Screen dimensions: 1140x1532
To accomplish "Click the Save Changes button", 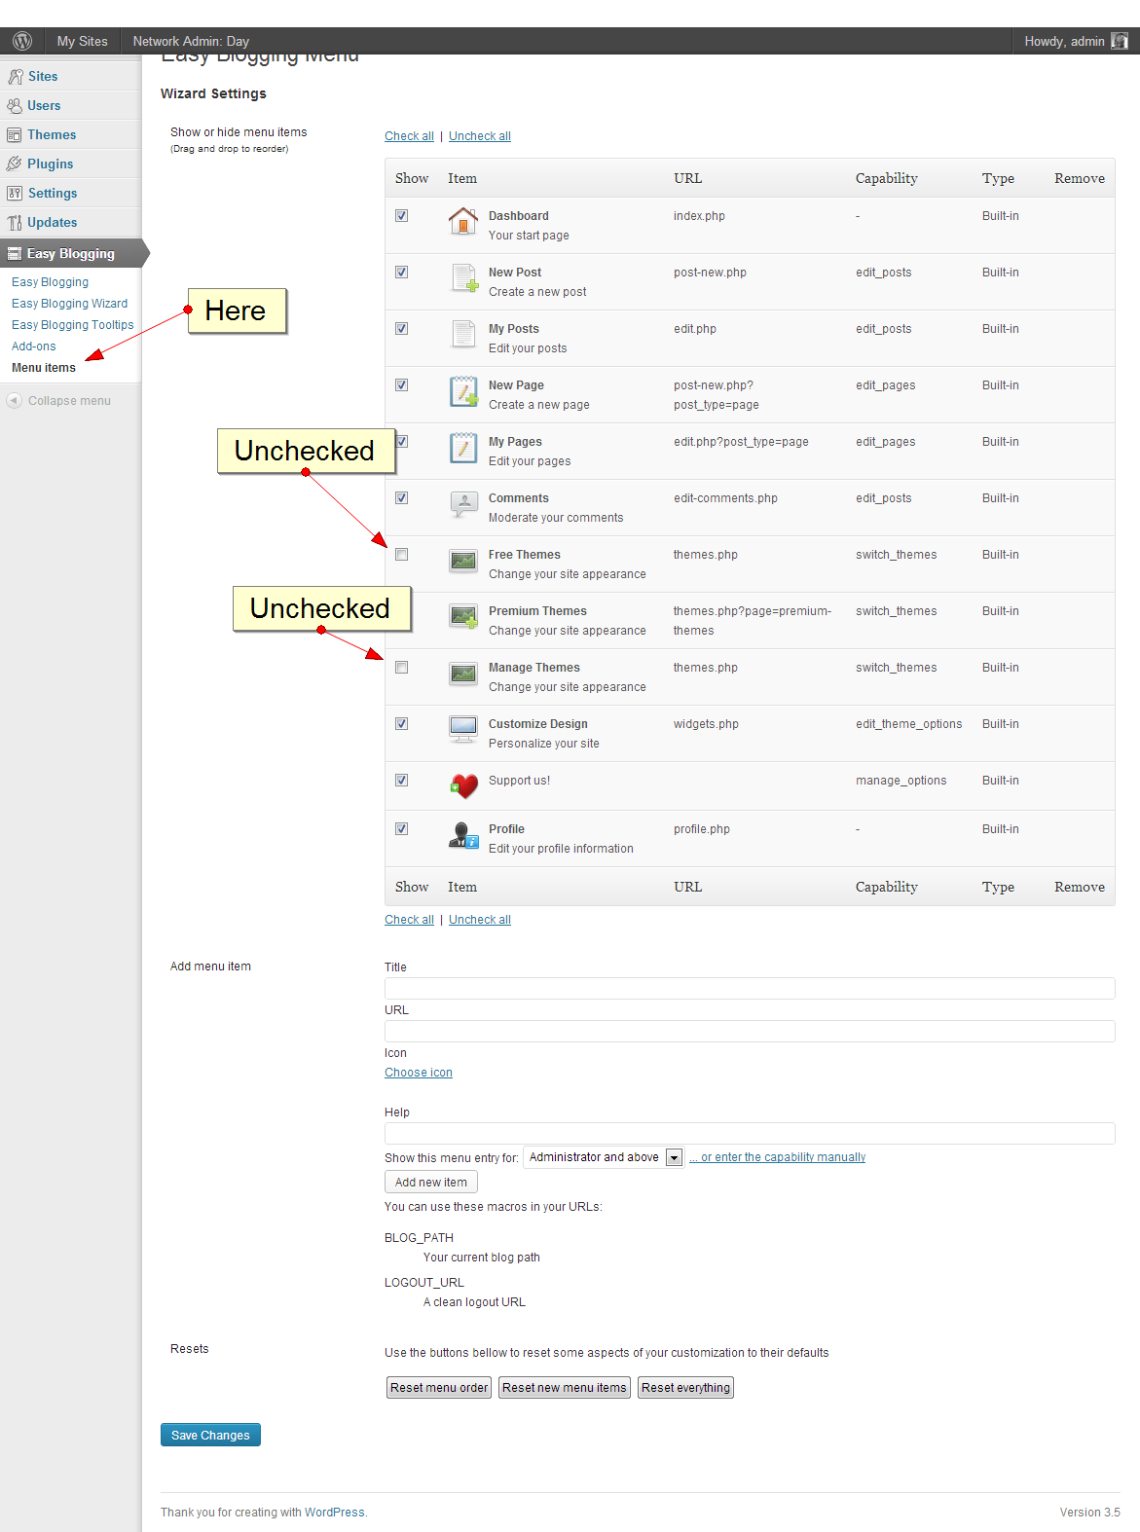I will click(210, 1435).
